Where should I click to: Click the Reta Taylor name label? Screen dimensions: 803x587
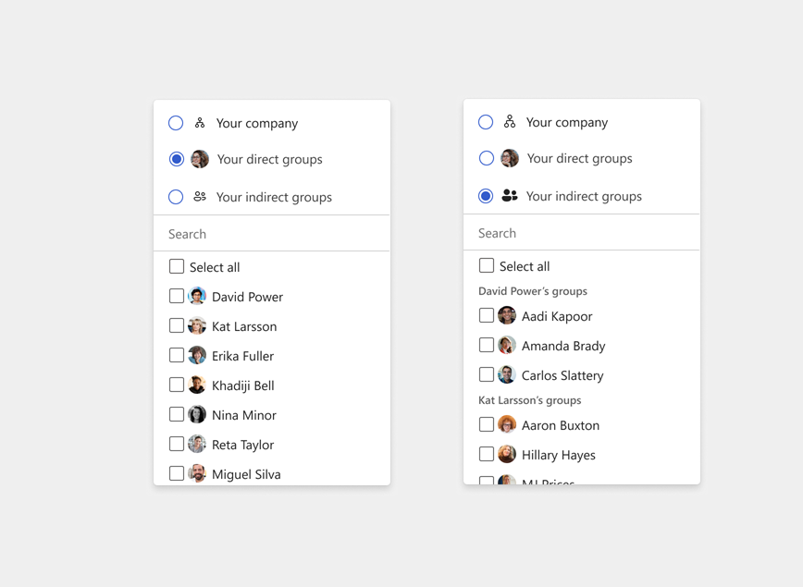pyautogui.click(x=242, y=445)
